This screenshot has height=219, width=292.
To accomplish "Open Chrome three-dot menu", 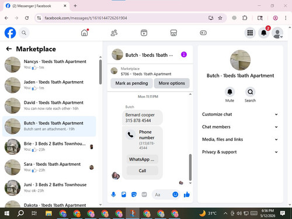I will click(x=286, y=18).
